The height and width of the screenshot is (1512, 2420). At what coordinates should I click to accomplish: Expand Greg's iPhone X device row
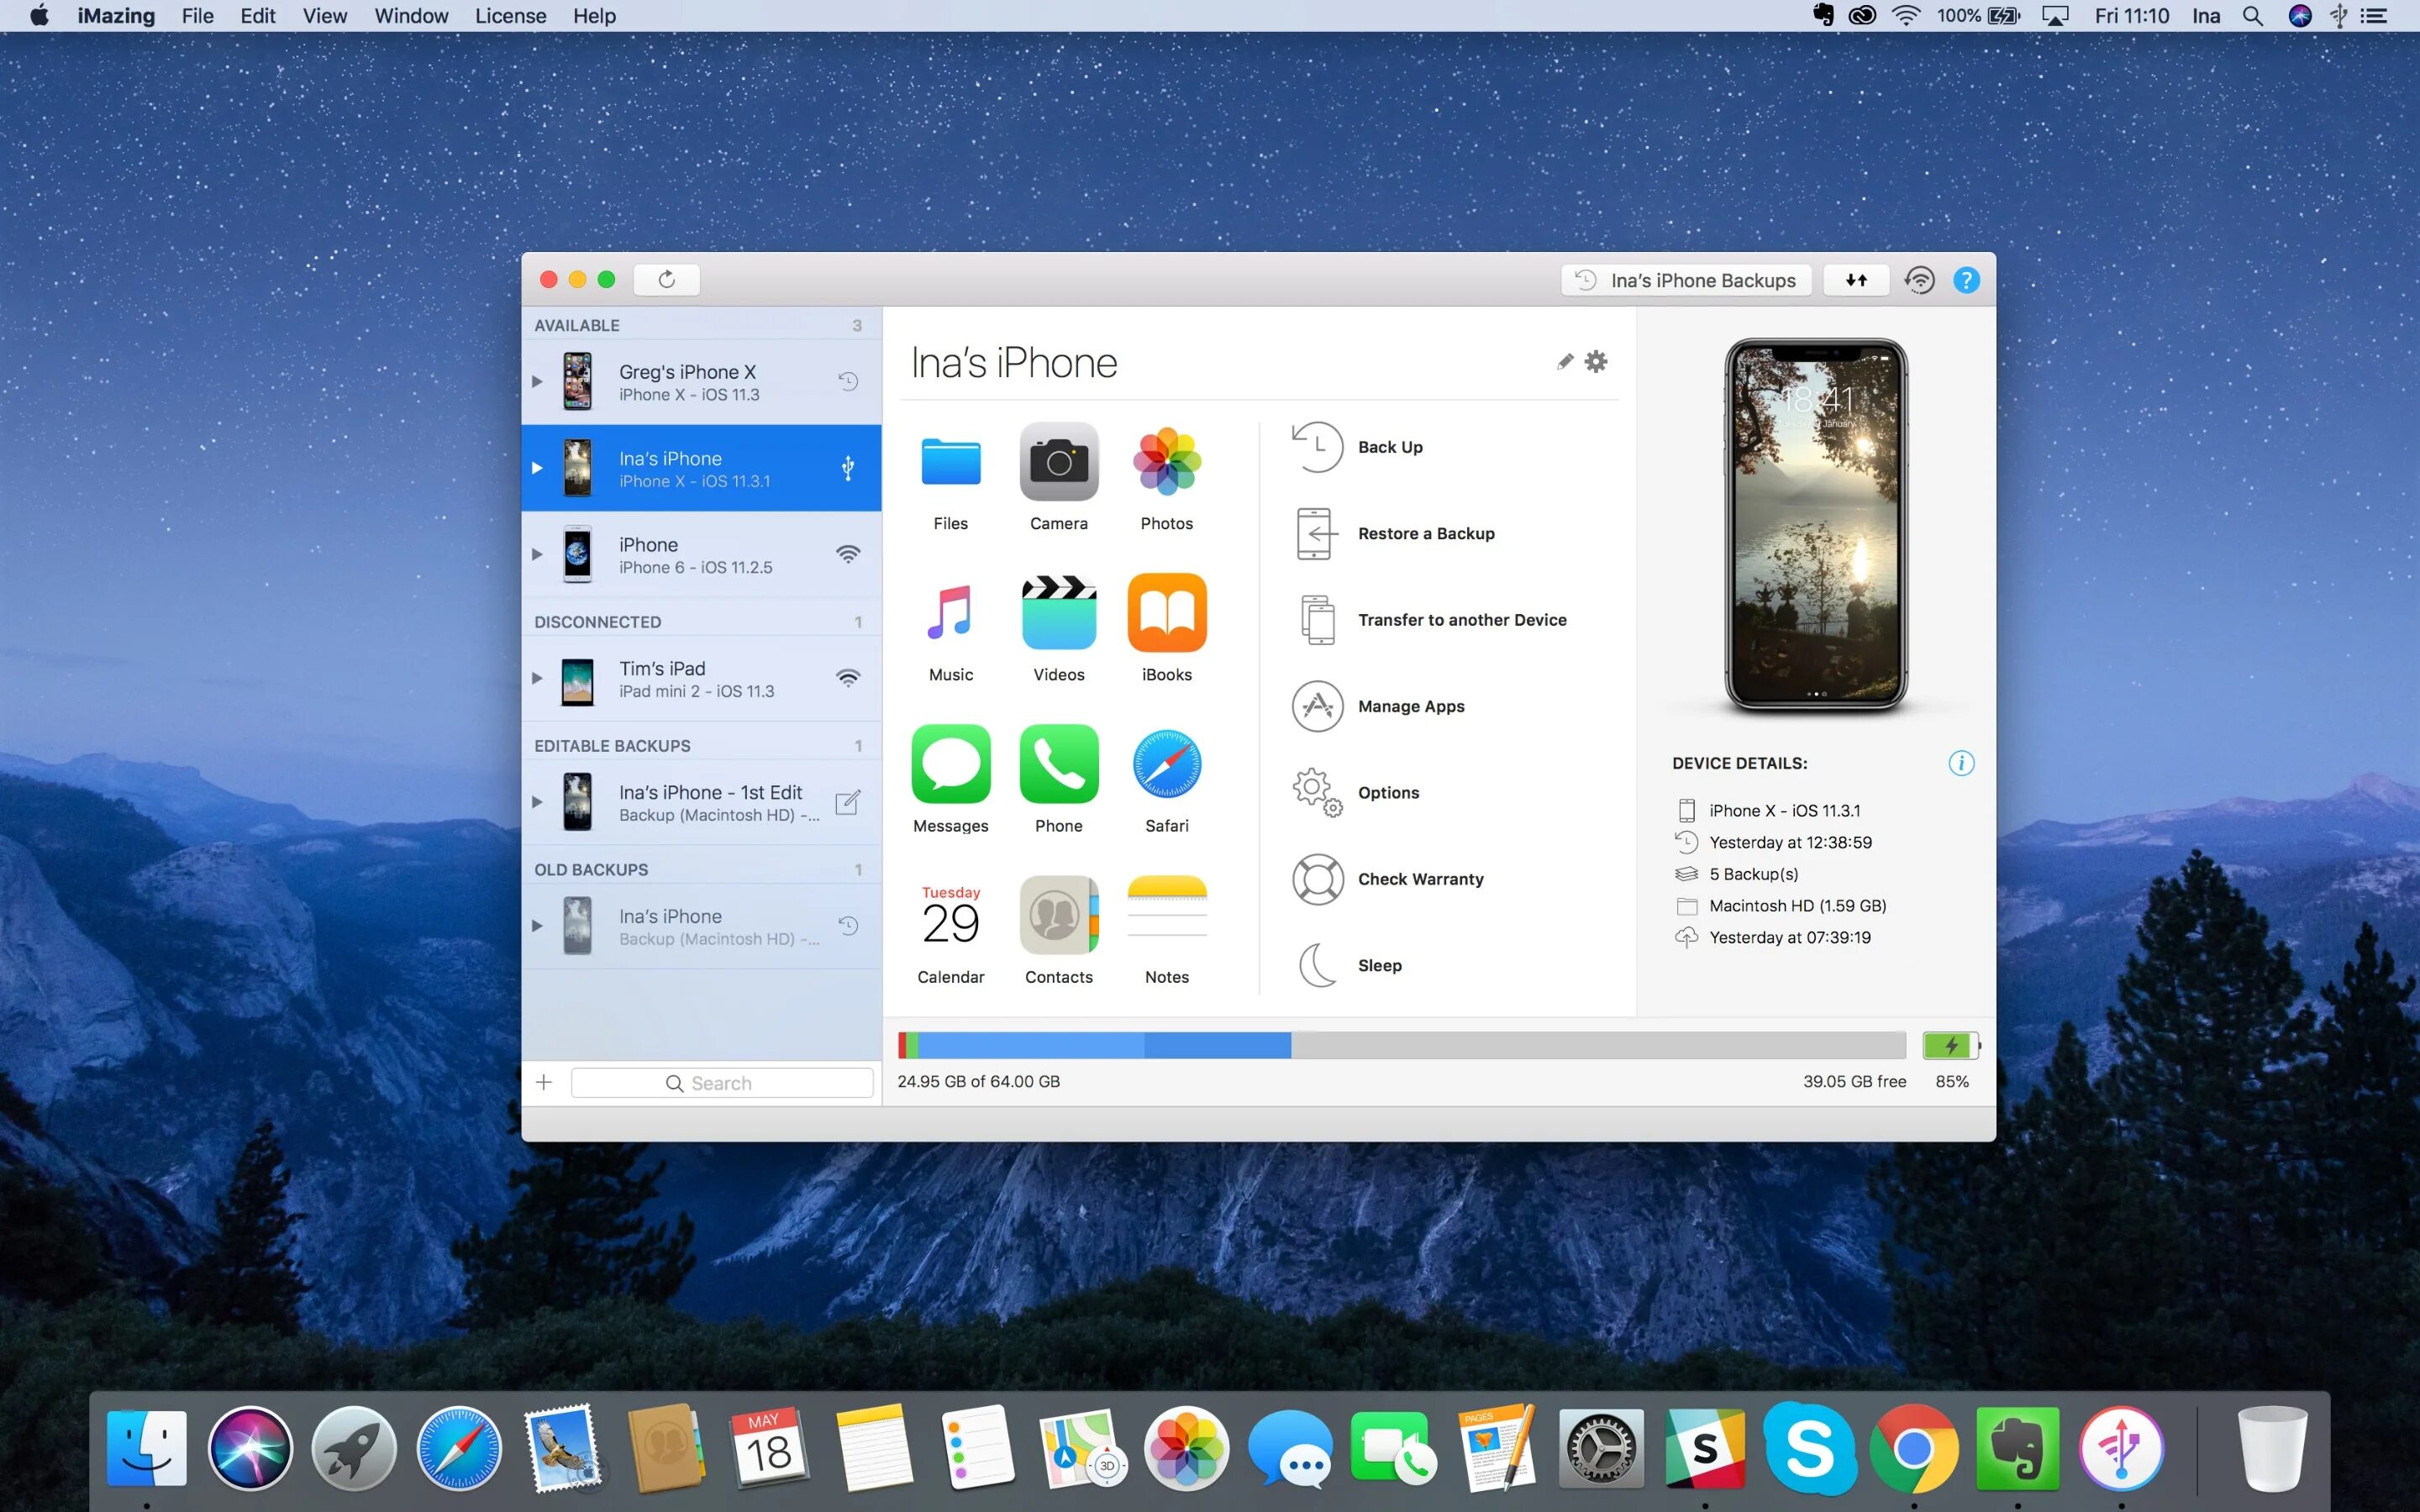click(x=539, y=381)
